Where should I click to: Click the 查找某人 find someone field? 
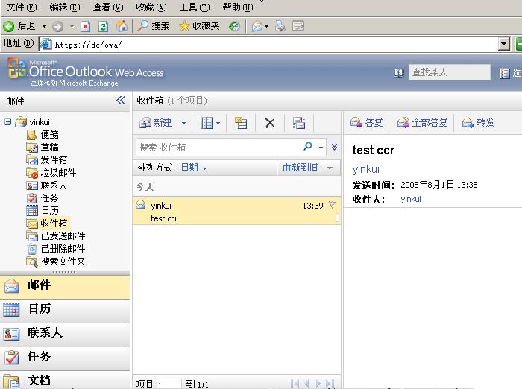(450, 72)
